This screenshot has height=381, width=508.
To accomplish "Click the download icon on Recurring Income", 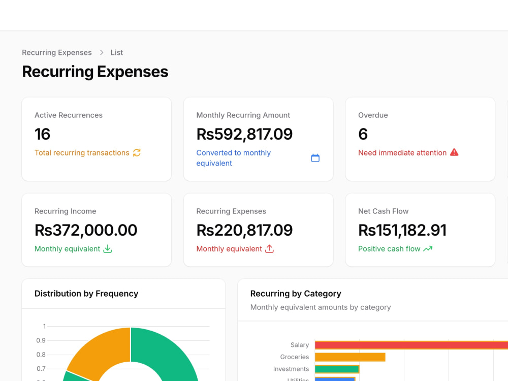I will [108, 249].
